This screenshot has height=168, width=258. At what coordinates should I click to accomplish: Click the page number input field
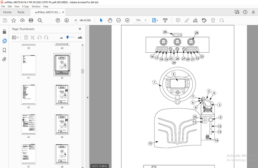tap(76, 20)
